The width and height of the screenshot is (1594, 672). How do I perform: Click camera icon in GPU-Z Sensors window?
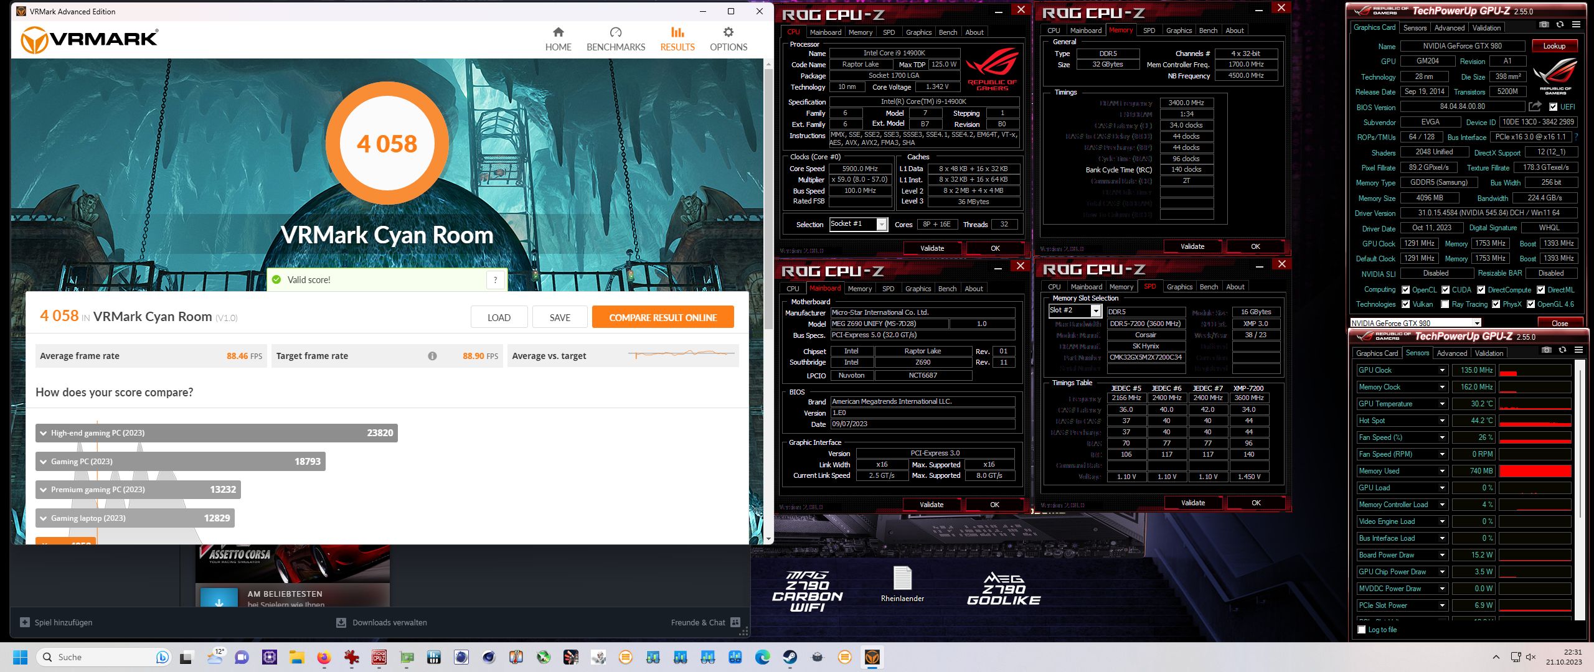tap(1547, 350)
